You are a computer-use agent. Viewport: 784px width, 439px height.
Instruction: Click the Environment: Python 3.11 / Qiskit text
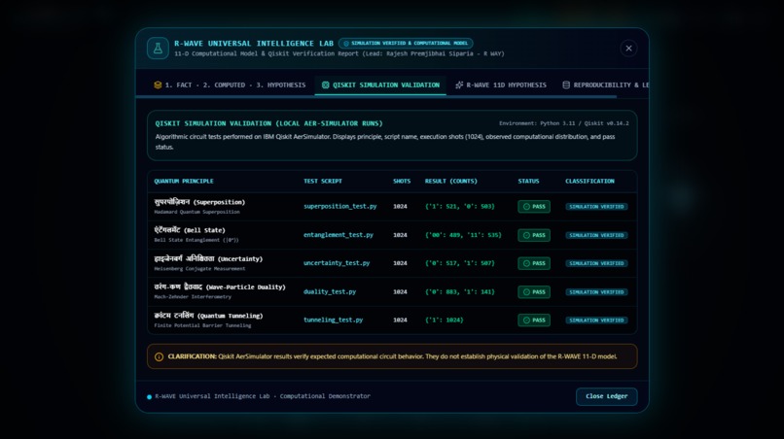pos(563,123)
